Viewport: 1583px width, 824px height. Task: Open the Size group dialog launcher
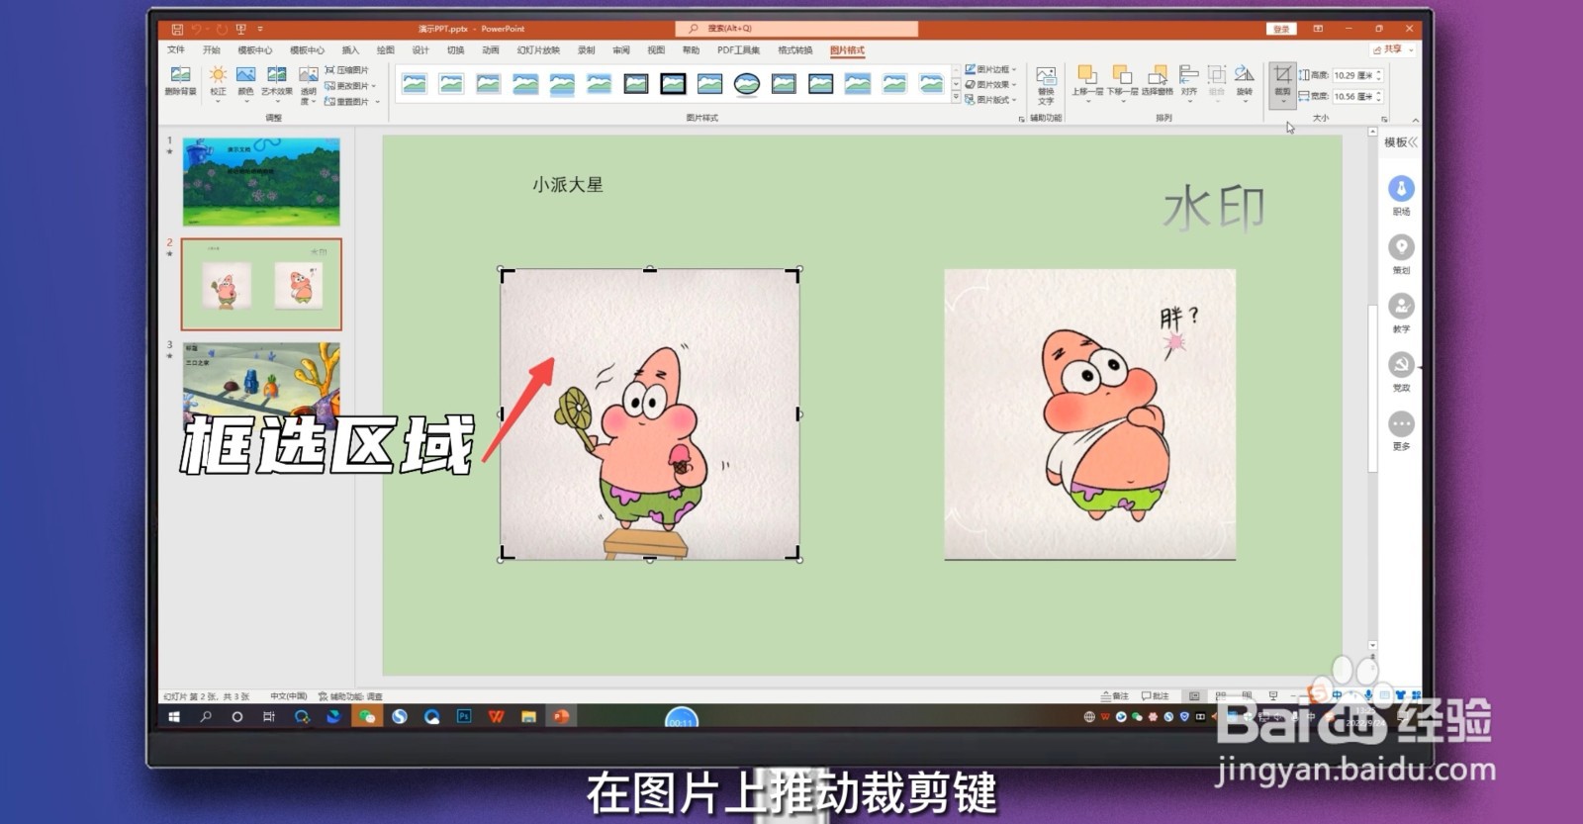click(1384, 119)
